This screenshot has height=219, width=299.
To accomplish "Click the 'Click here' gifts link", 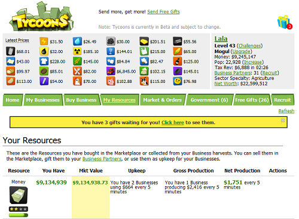I will pyautogui.click(x=173, y=122).
